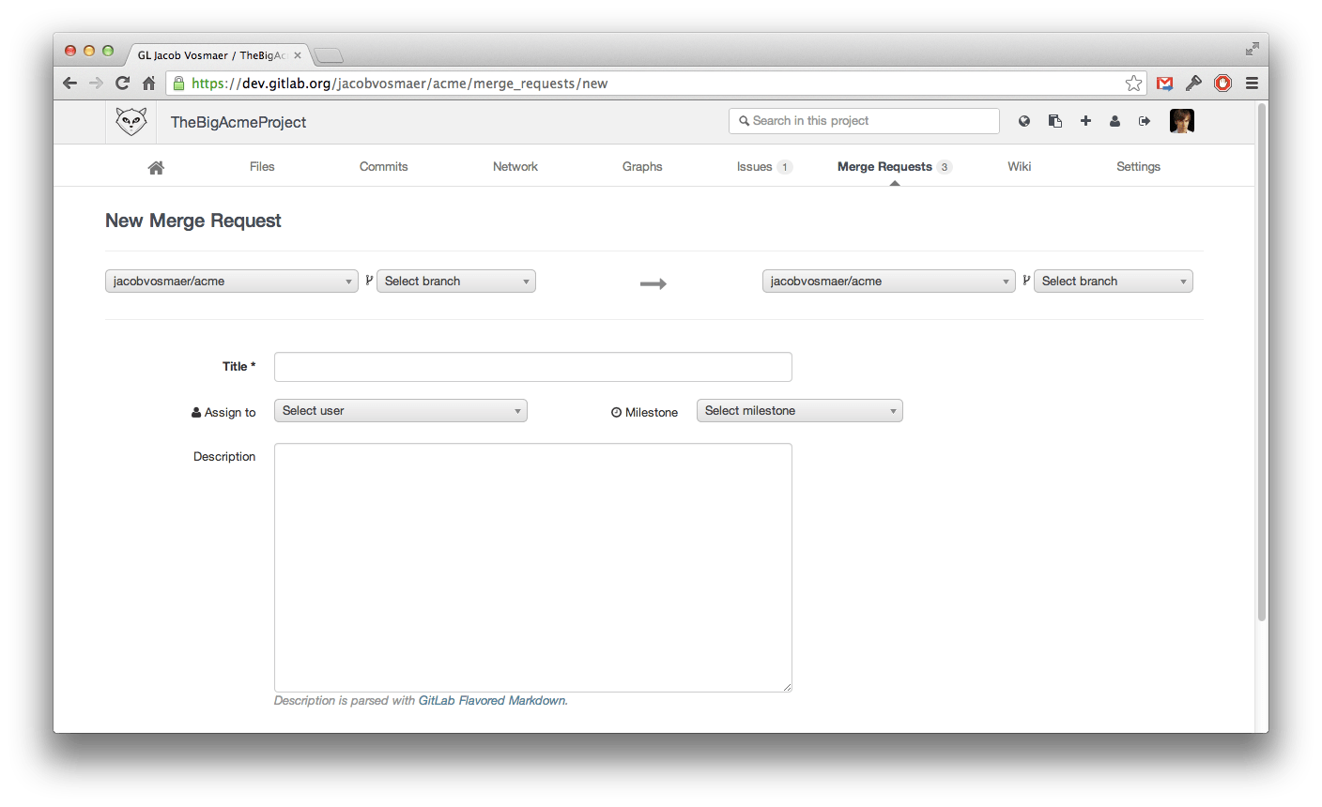Click the Search in this project box
Screen dimensions: 1322x807
863,120
